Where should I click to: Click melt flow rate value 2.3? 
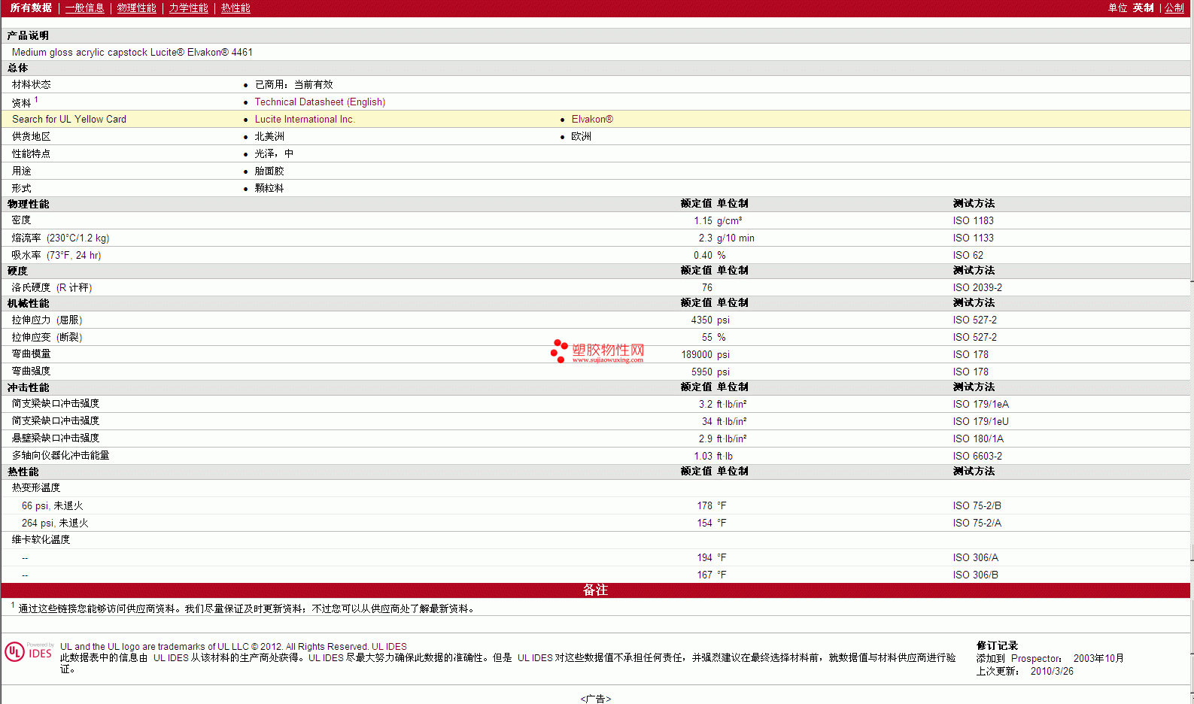[705, 238]
